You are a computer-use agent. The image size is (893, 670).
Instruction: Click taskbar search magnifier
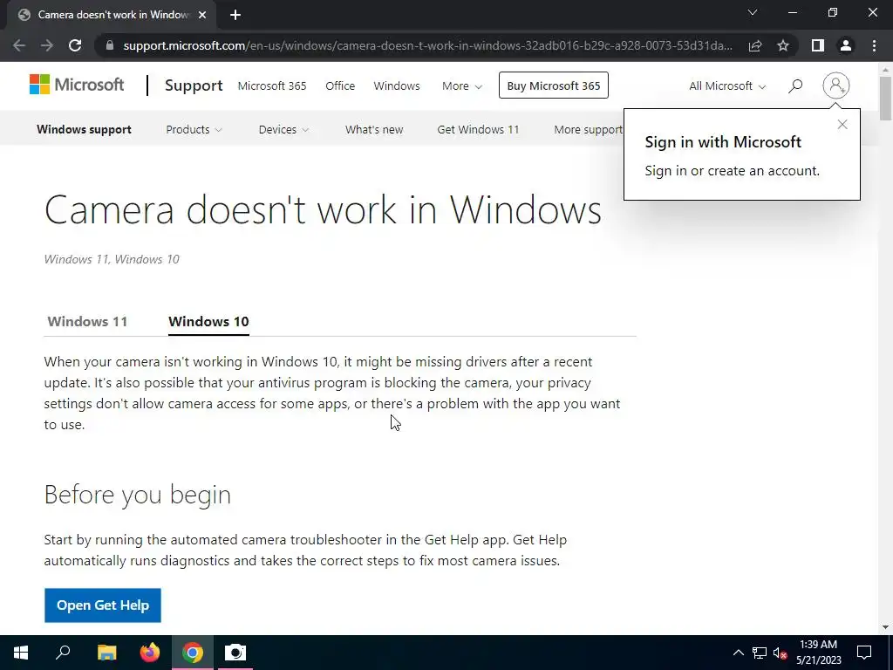pyautogui.click(x=63, y=653)
